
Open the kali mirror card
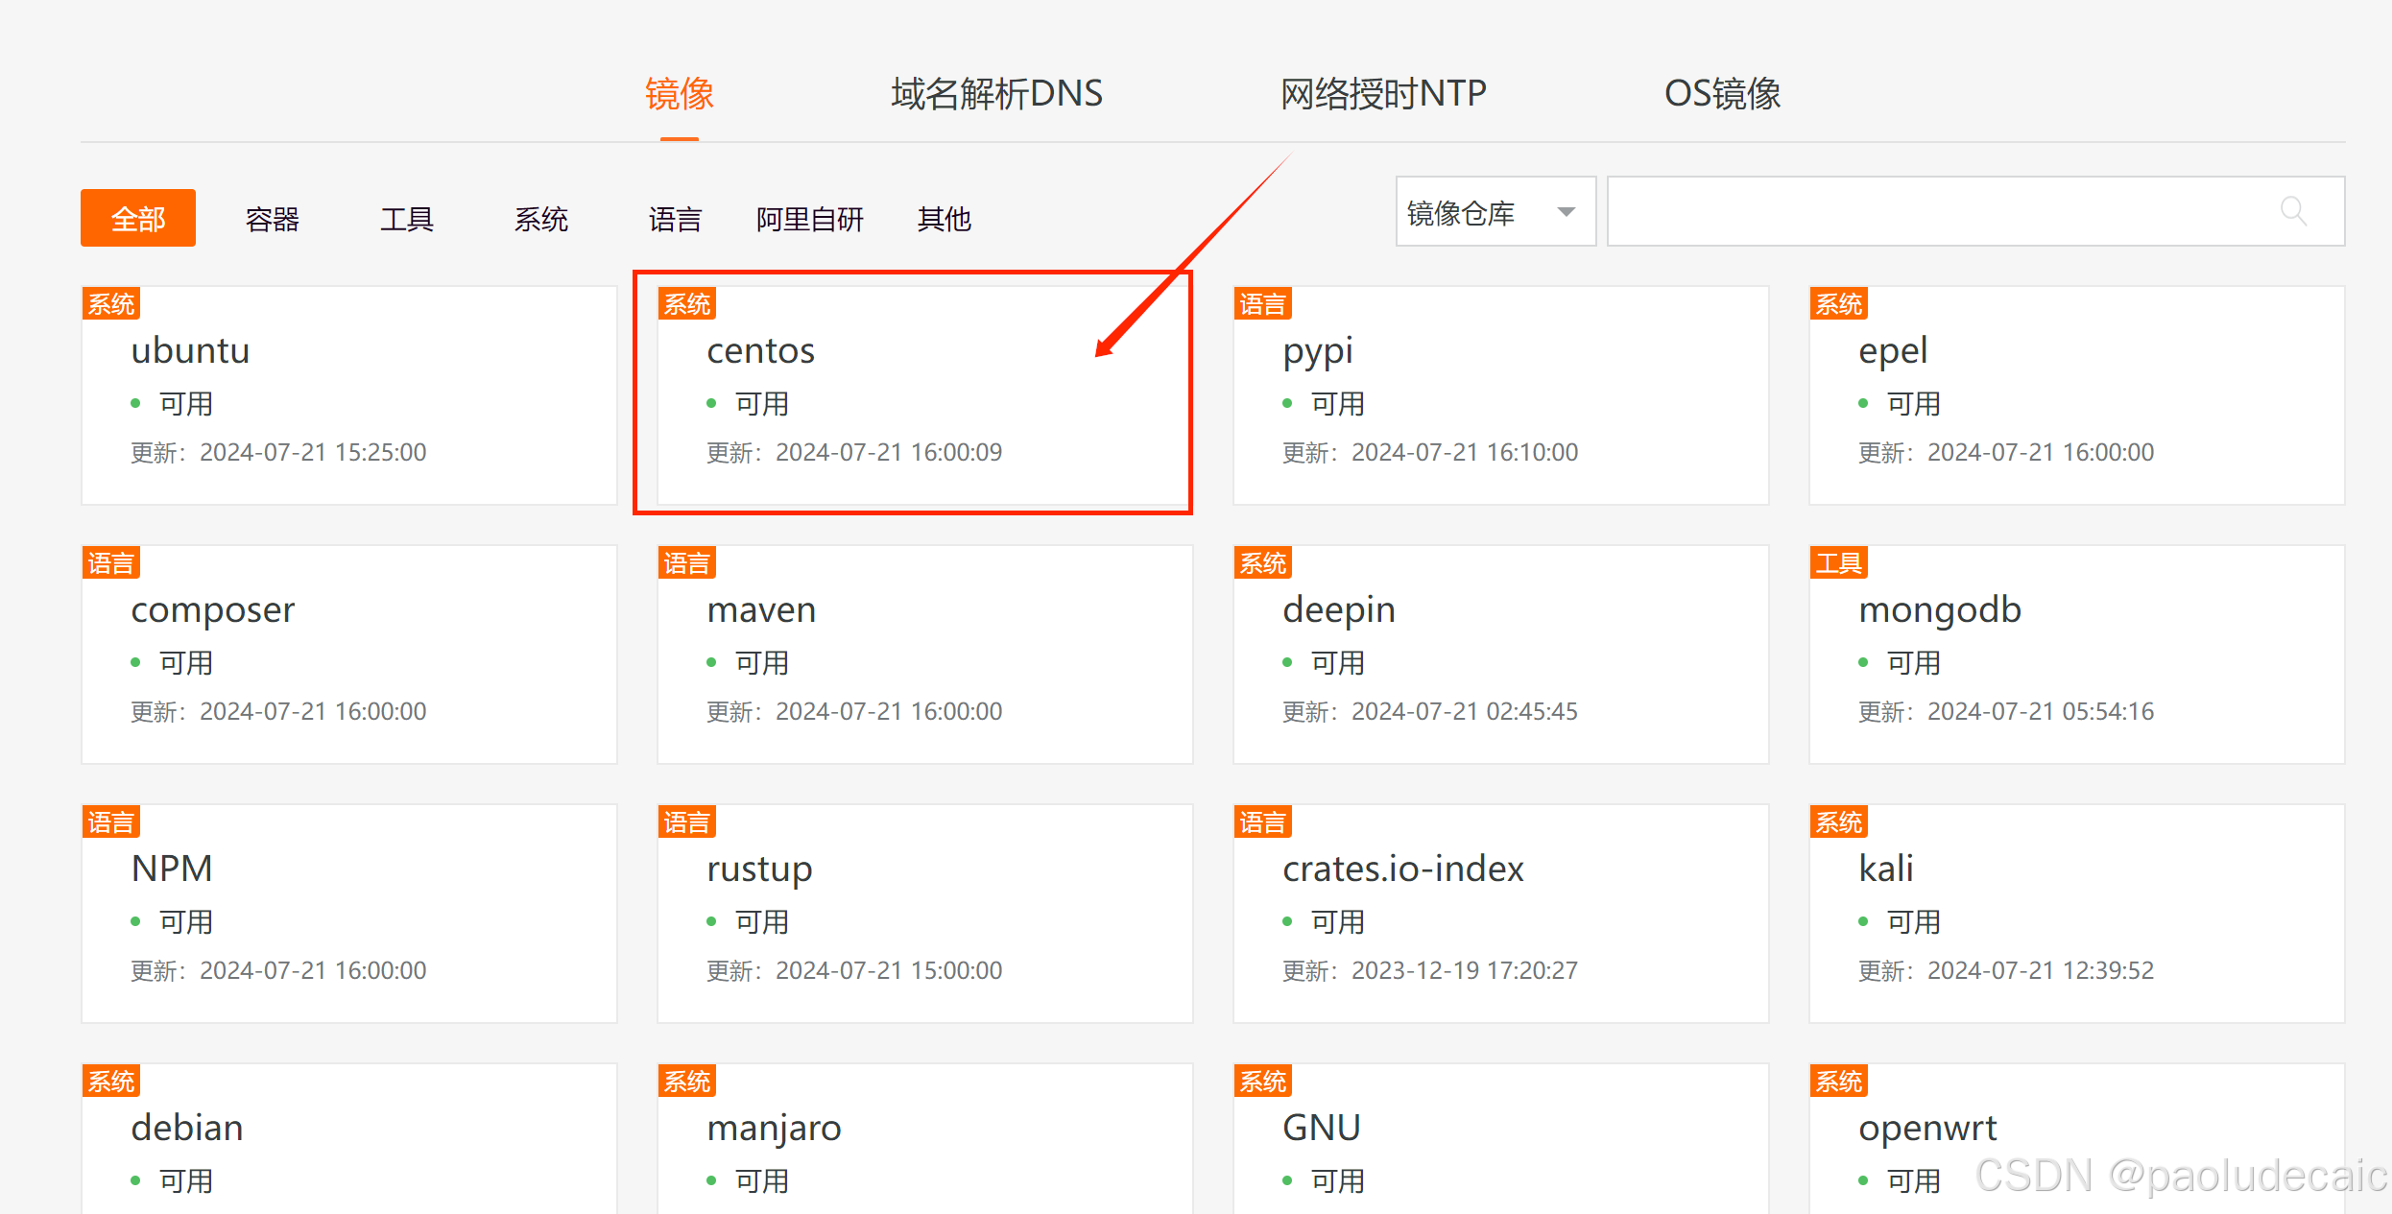point(2077,914)
